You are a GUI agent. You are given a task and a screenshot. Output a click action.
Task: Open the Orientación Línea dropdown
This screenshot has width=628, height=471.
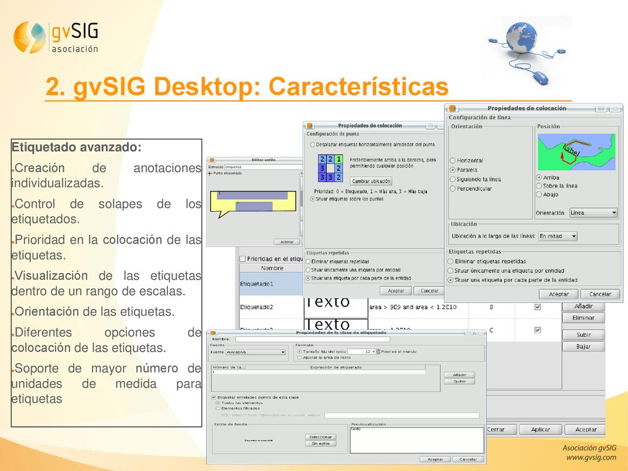click(x=594, y=213)
